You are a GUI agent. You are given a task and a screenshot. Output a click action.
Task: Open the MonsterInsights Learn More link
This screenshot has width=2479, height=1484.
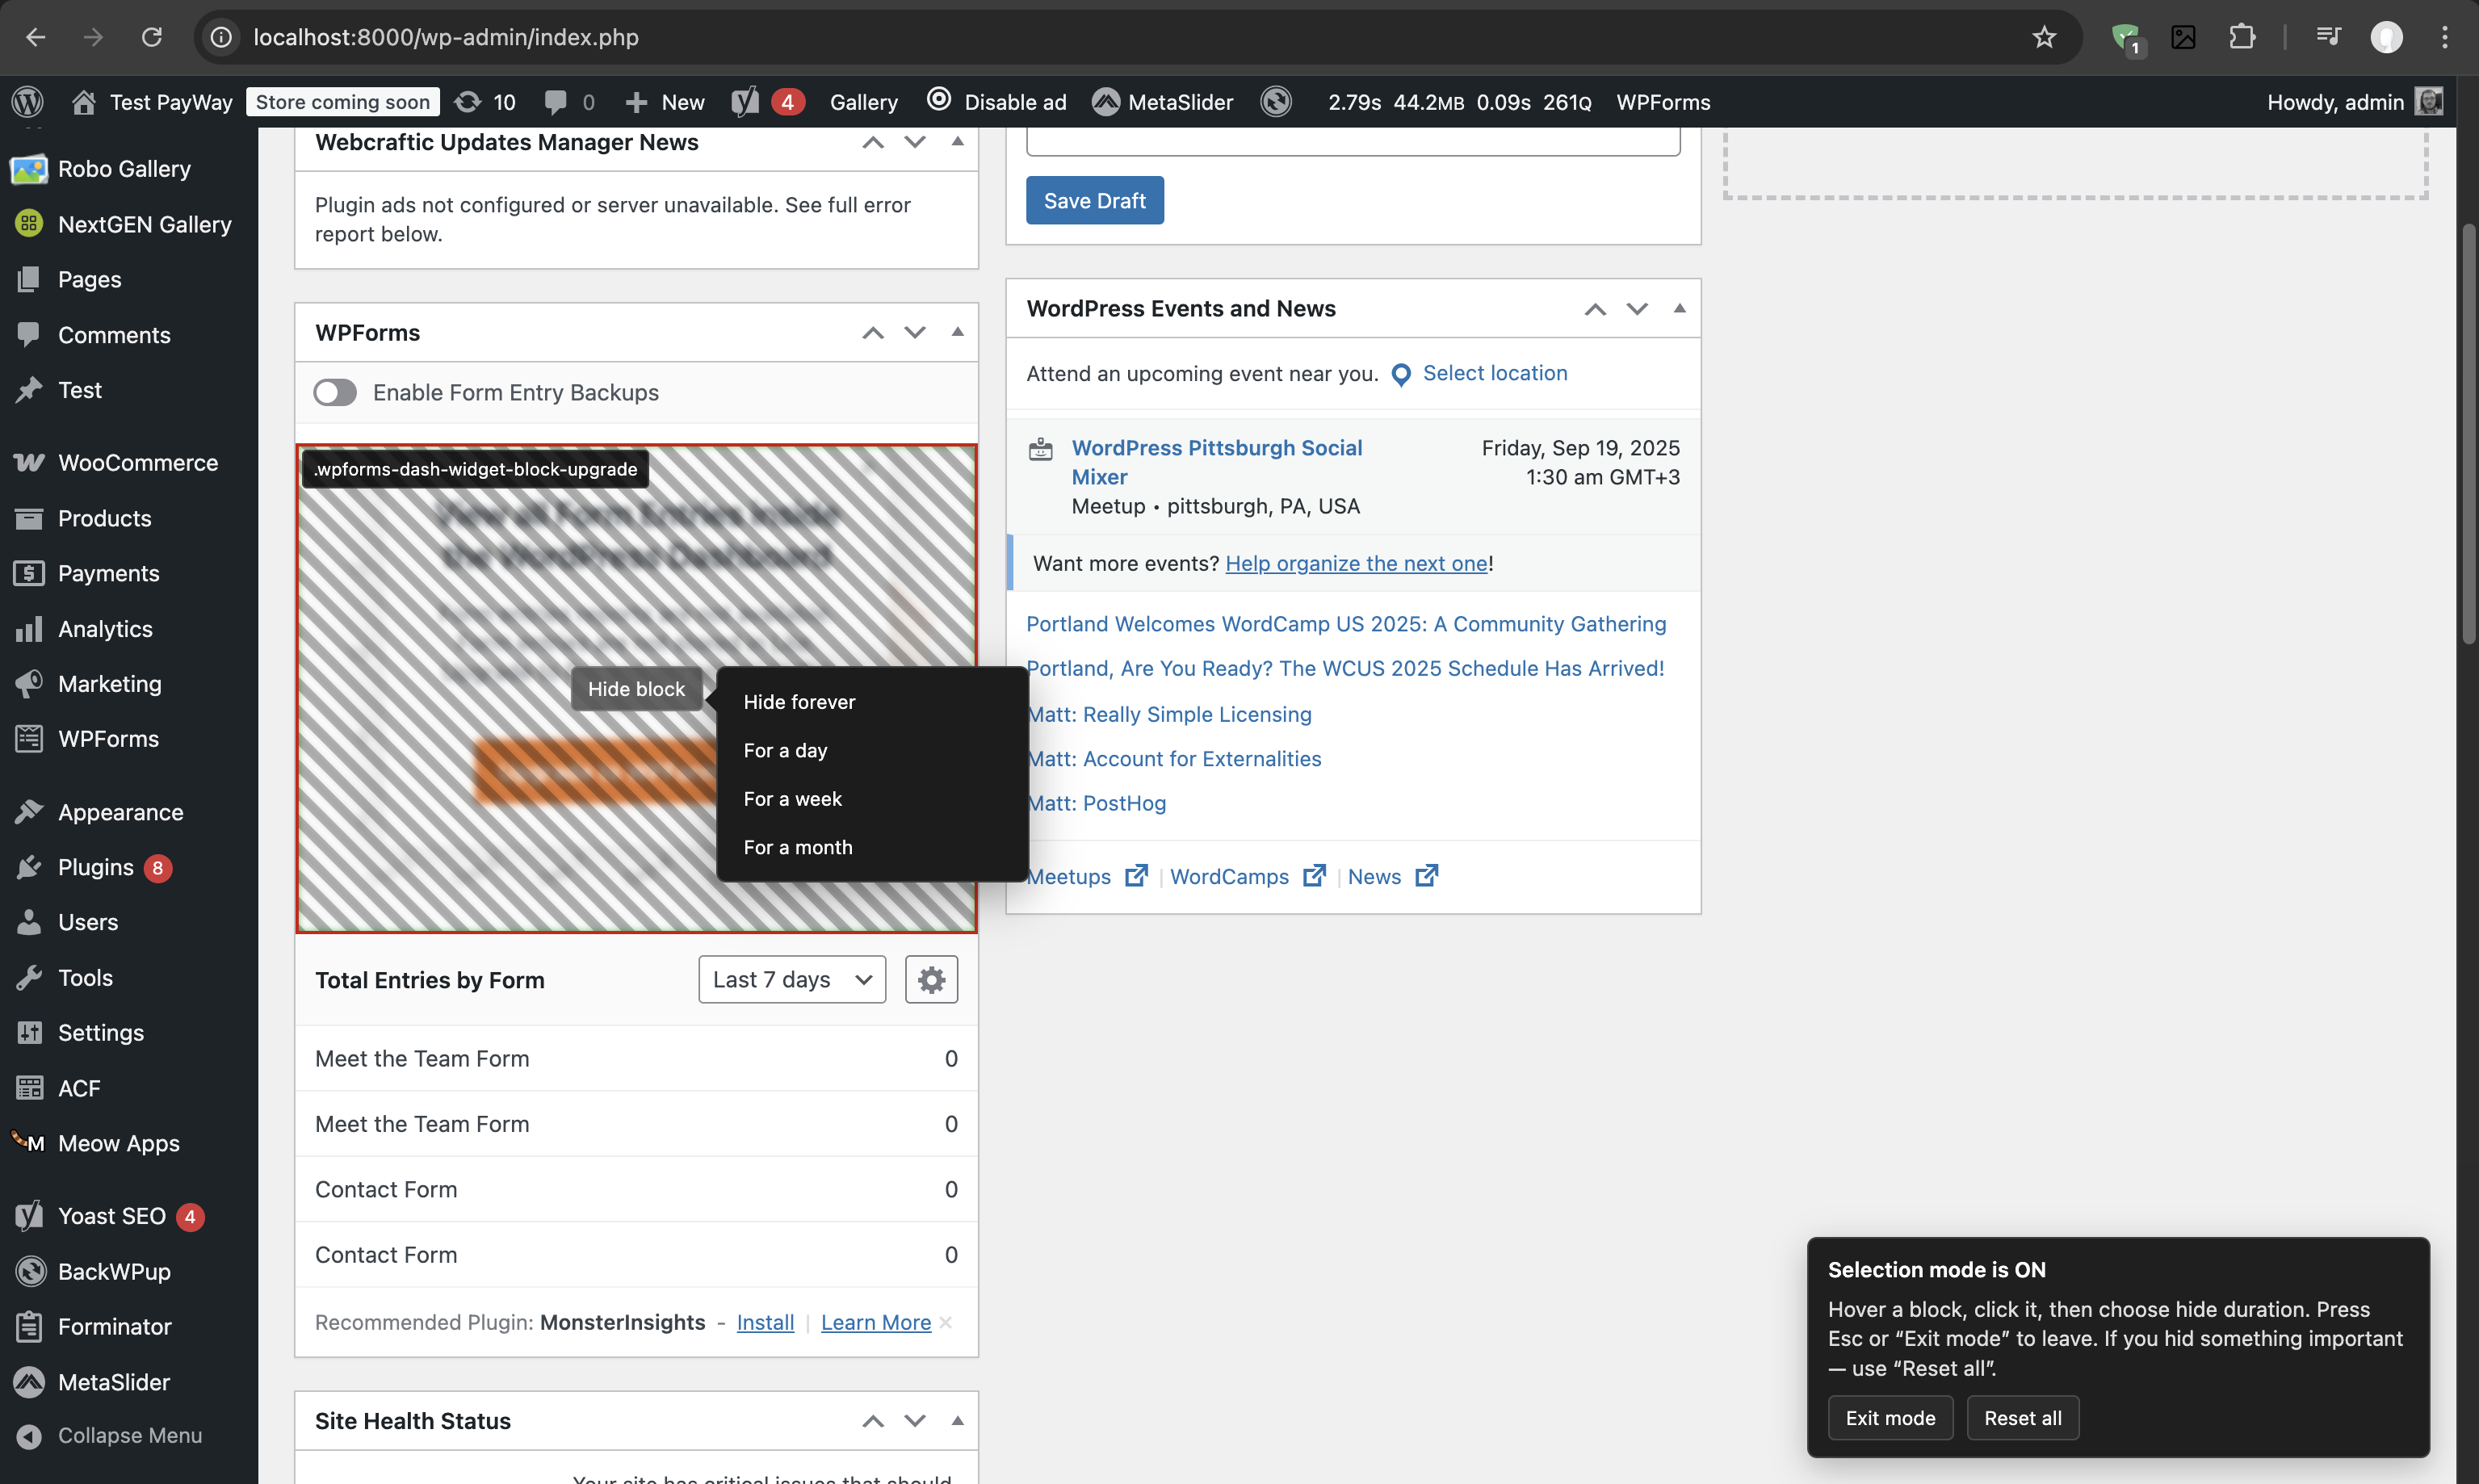(x=876, y=1322)
